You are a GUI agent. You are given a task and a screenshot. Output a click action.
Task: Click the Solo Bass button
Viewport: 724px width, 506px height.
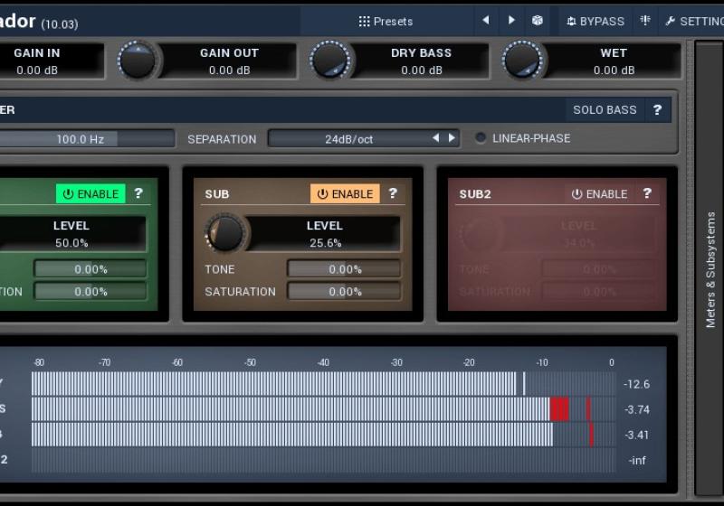pyautogui.click(x=605, y=110)
